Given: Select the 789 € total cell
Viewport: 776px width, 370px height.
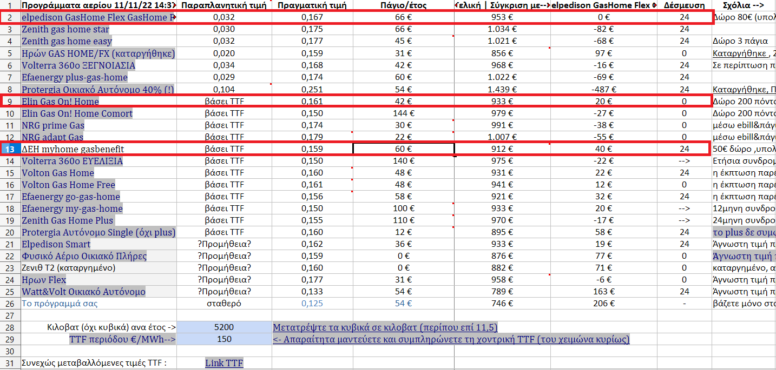Looking at the screenshot, I should tap(502, 292).
